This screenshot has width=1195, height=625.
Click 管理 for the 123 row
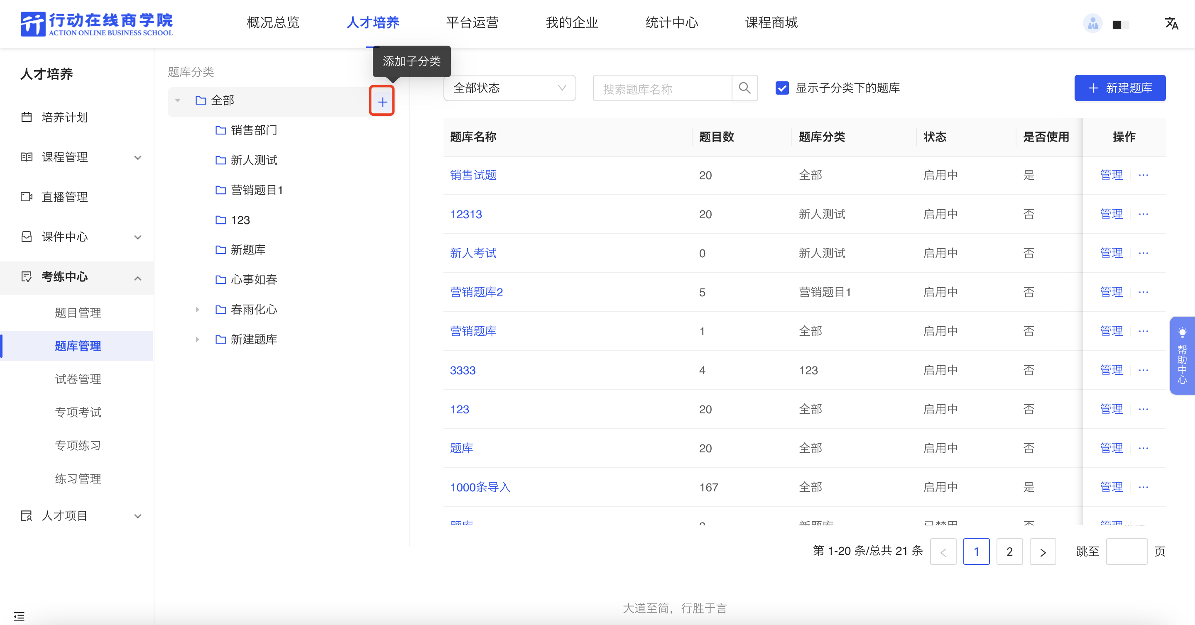click(1112, 409)
